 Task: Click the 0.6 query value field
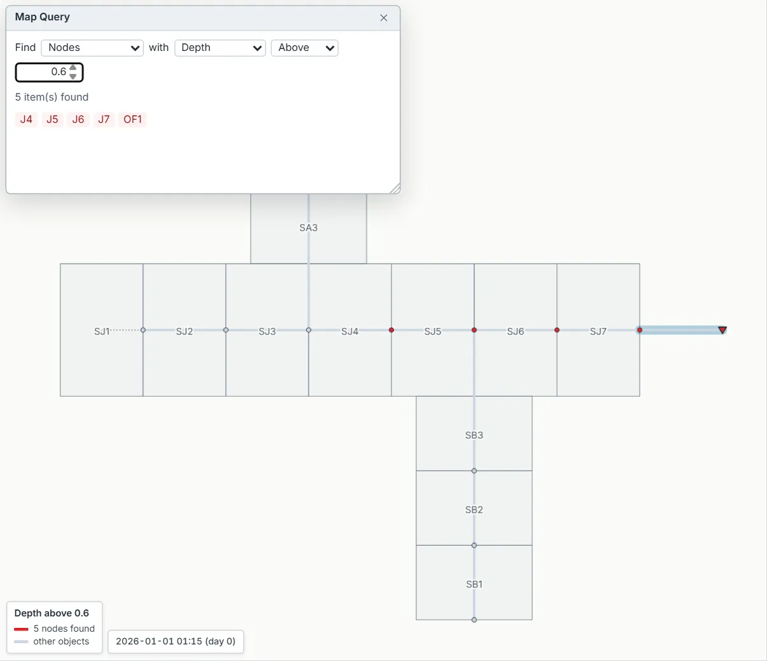click(x=50, y=72)
